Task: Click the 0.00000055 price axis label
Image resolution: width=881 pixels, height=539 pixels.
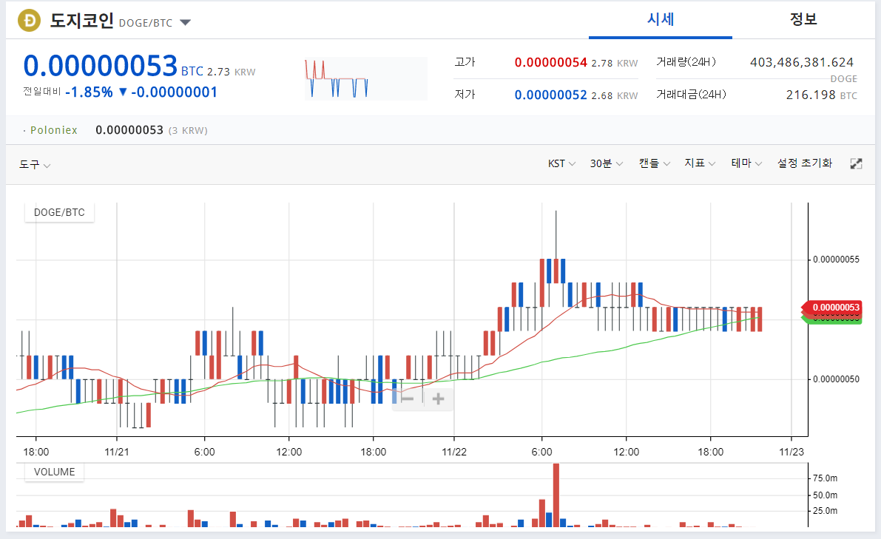Action: coord(836,260)
